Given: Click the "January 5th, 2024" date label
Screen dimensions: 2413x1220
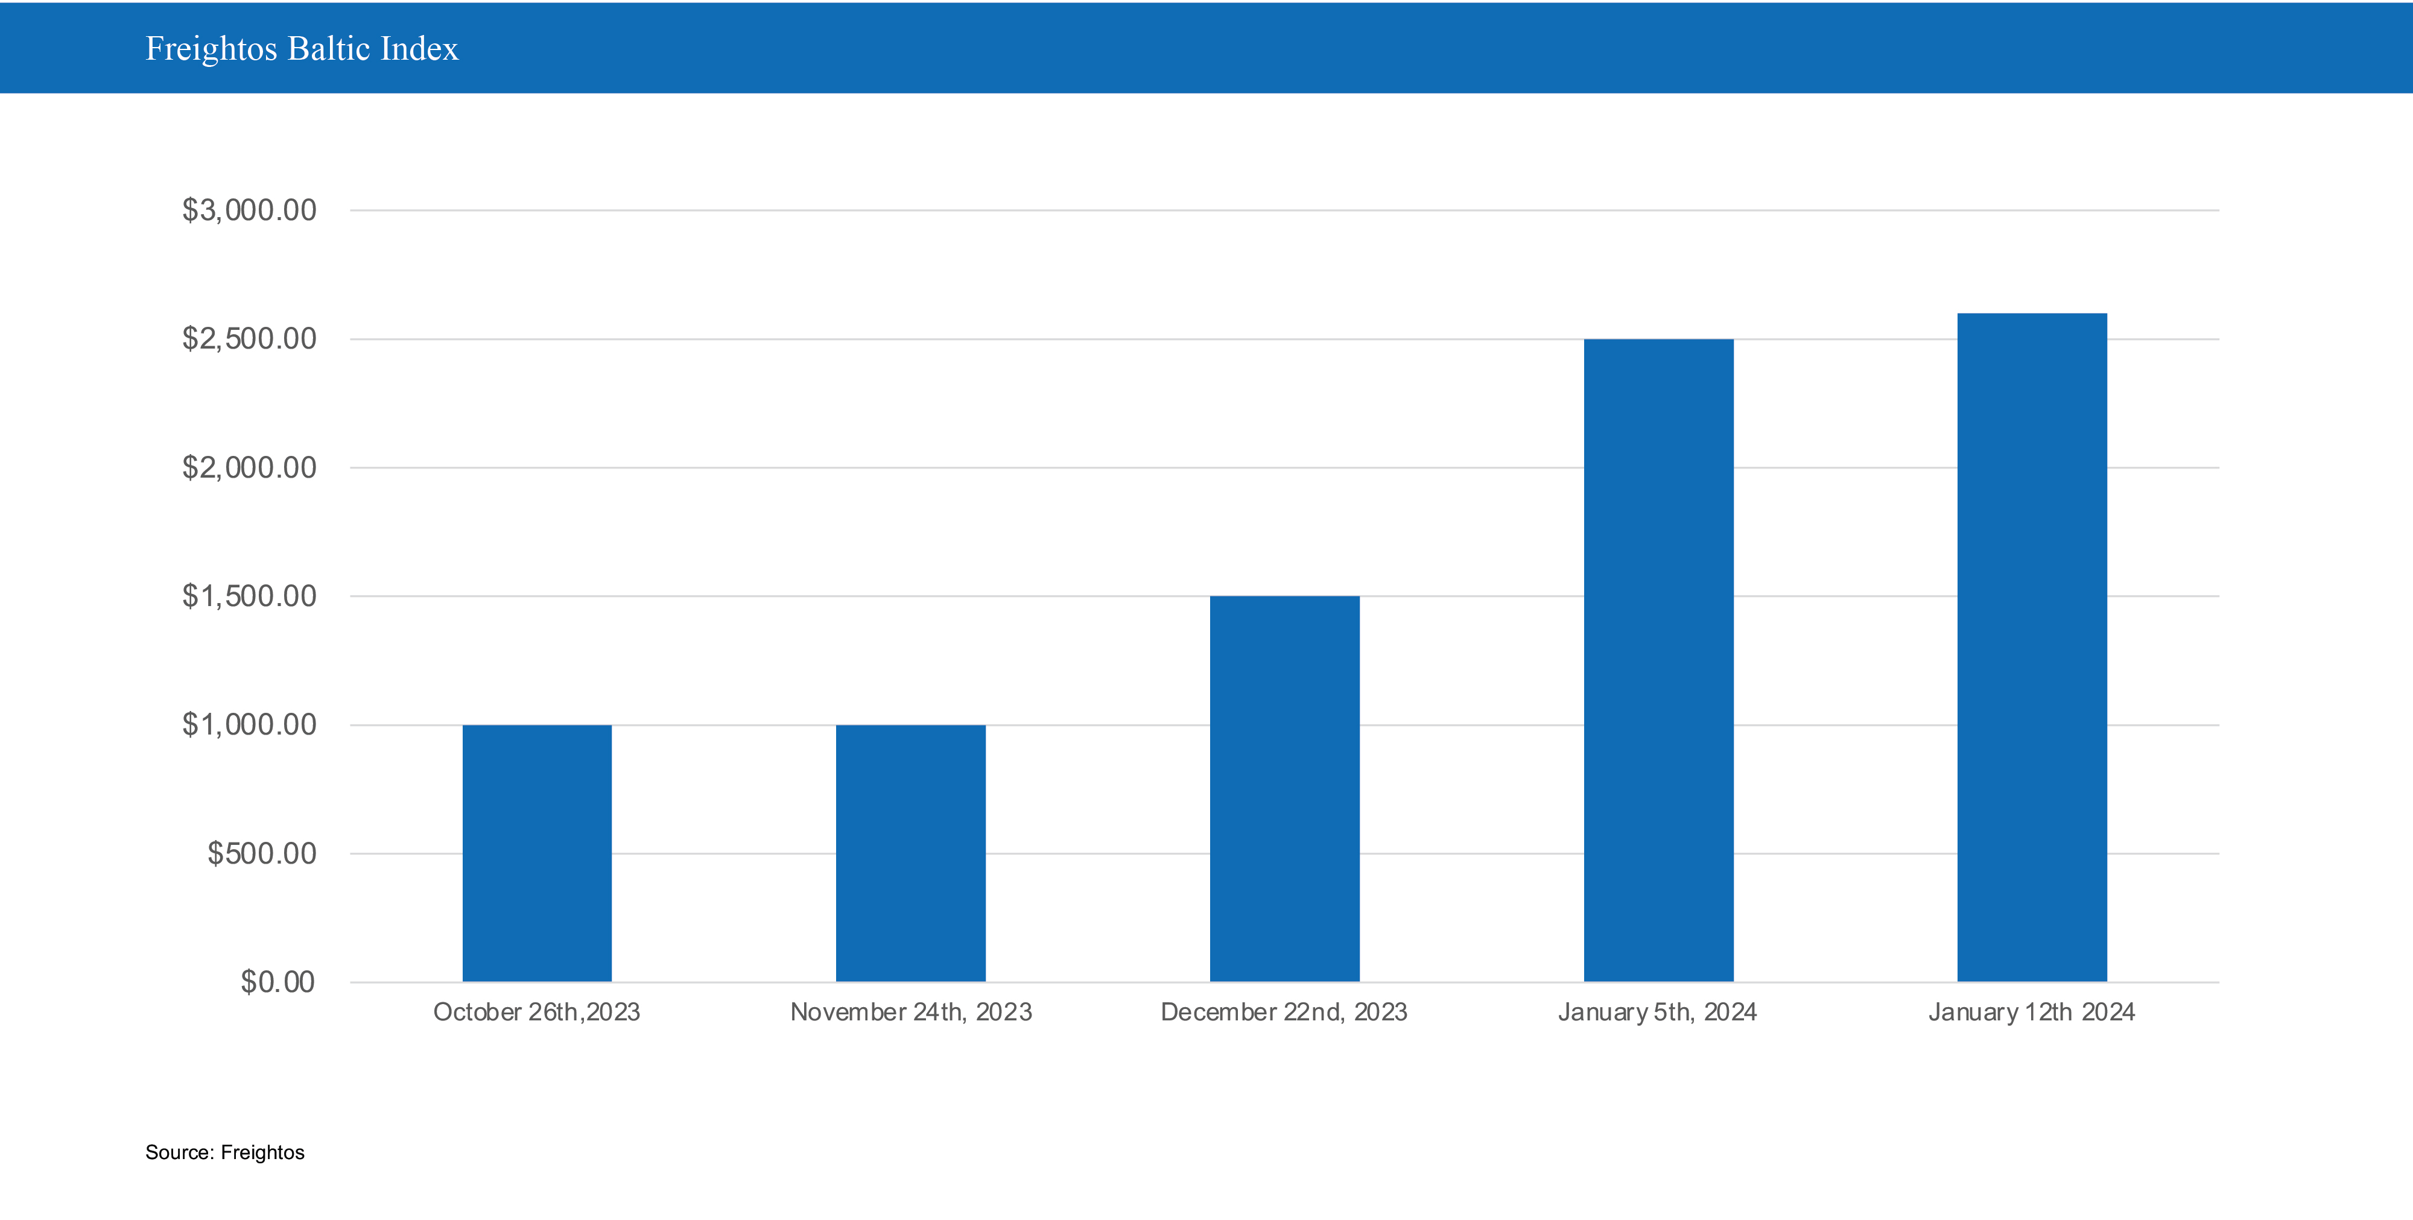Looking at the screenshot, I should 1657,1012.
